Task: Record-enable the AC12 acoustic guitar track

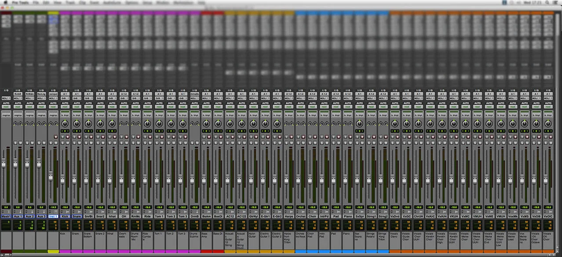Action: point(233,137)
